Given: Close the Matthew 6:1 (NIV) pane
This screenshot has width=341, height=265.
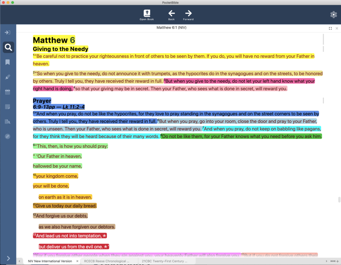Looking at the screenshot, I should click(337, 28).
